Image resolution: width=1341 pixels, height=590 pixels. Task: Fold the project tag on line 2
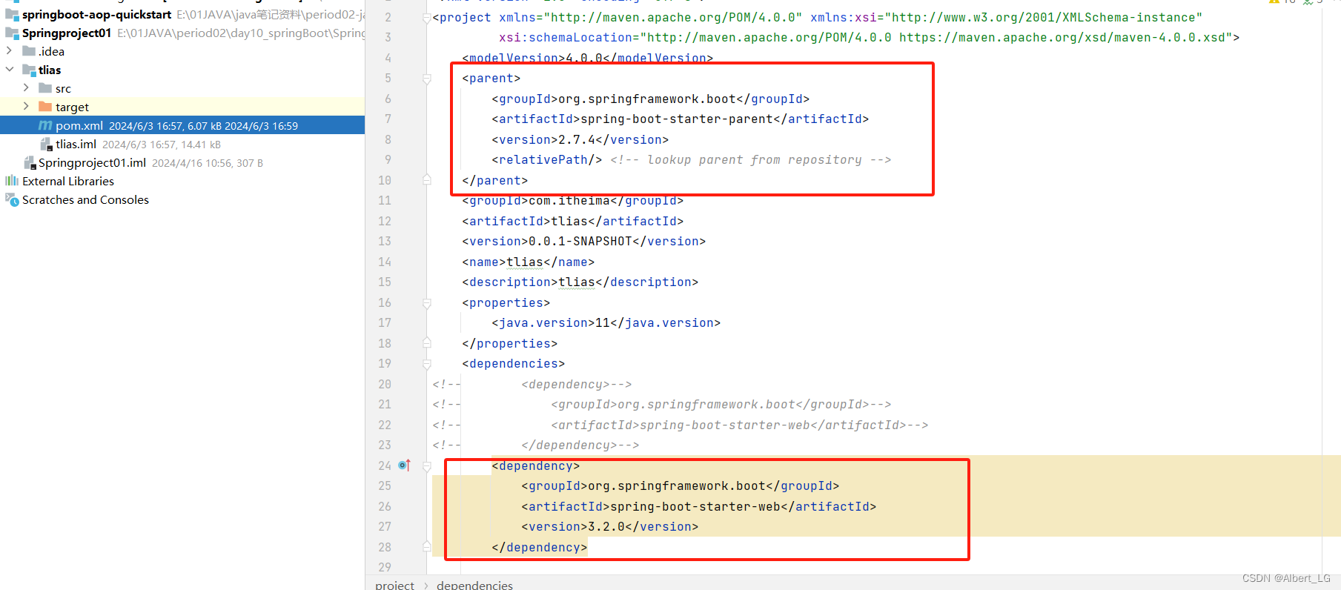coord(427,18)
